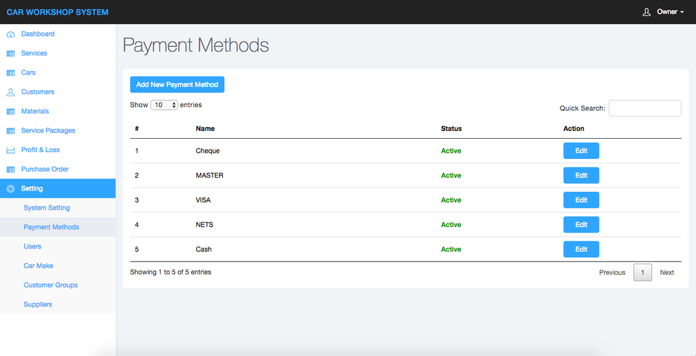Click the Services table icon in sidebar
The width and height of the screenshot is (696, 356).
[10, 54]
